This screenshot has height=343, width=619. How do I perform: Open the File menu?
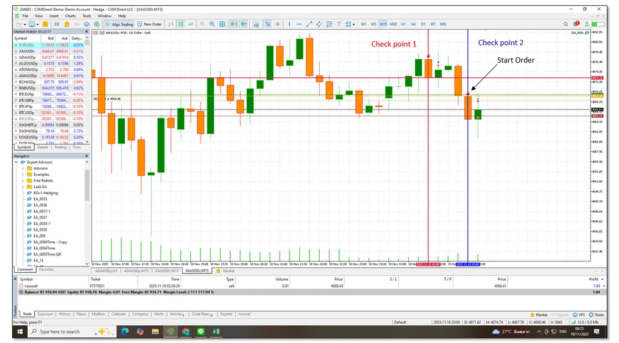[x=25, y=16]
